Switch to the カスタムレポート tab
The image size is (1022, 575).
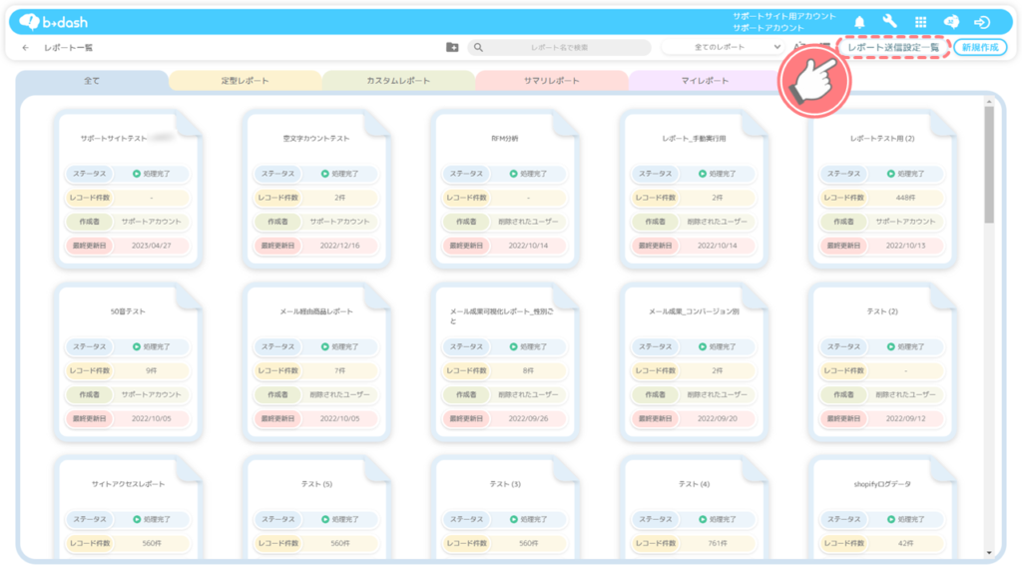pyautogui.click(x=398, y=81)
